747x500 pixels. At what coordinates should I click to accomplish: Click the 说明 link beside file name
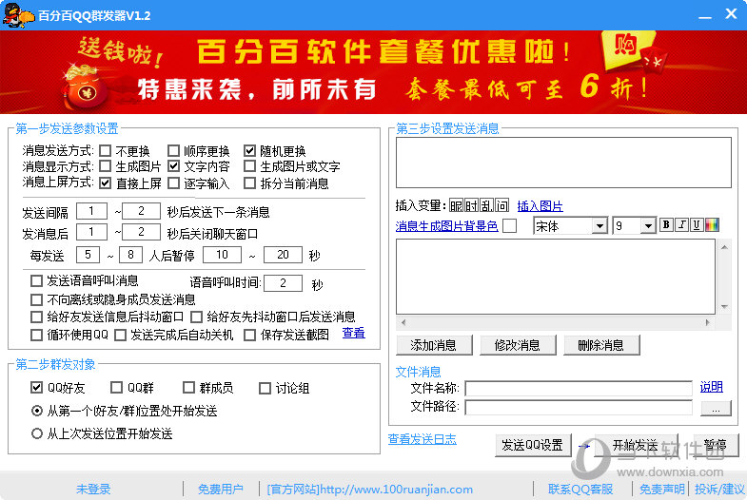click(711, 387)
